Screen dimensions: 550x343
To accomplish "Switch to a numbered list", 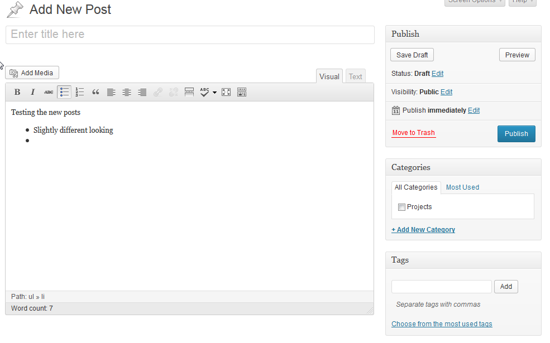I will pos(80,92).
